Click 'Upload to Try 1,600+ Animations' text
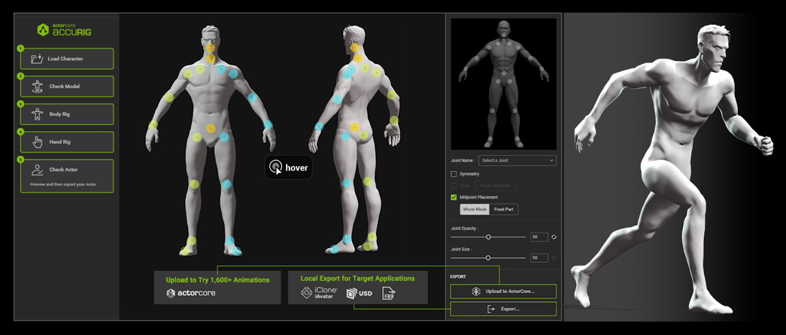This screenshot has height=335, width=786. pyautogui.click(x=218, y=280)
